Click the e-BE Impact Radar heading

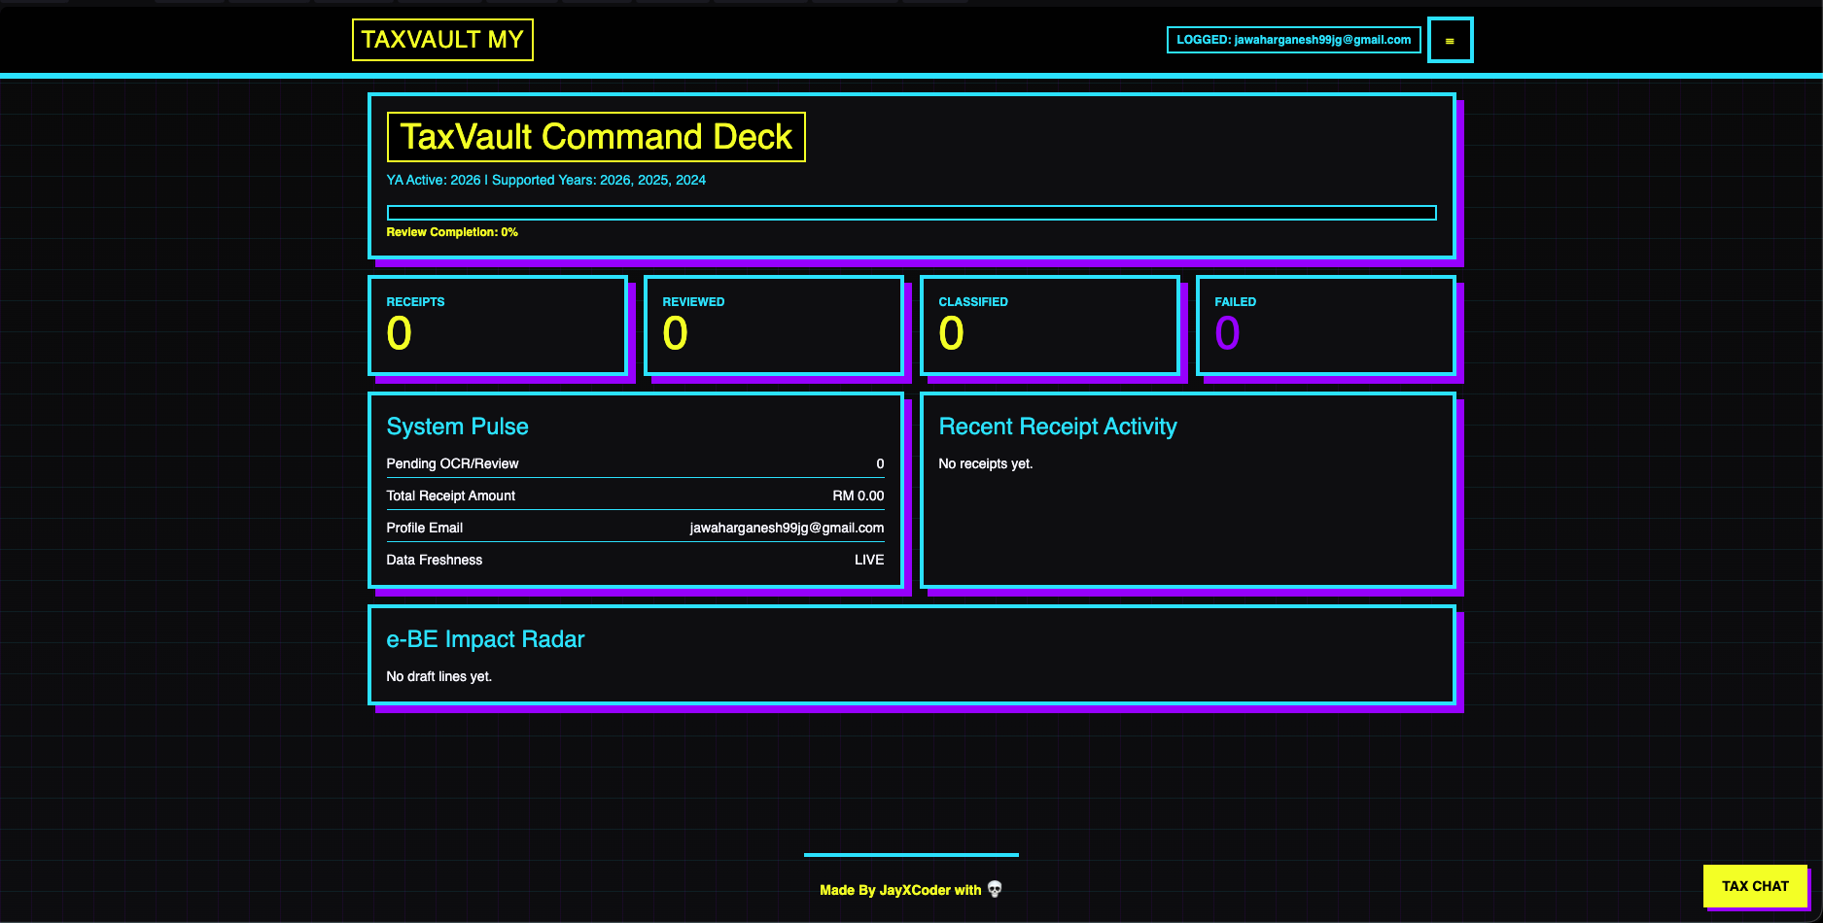point(485,639)
